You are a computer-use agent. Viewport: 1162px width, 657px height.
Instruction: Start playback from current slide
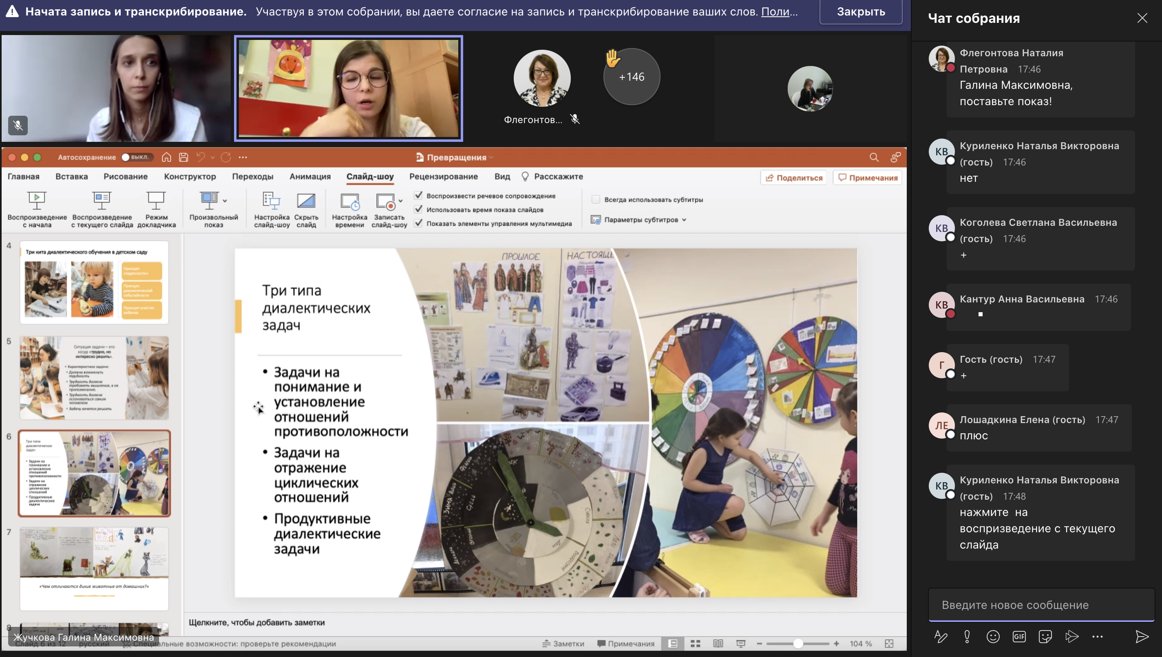pyautogui.click(x=102, y=209)
